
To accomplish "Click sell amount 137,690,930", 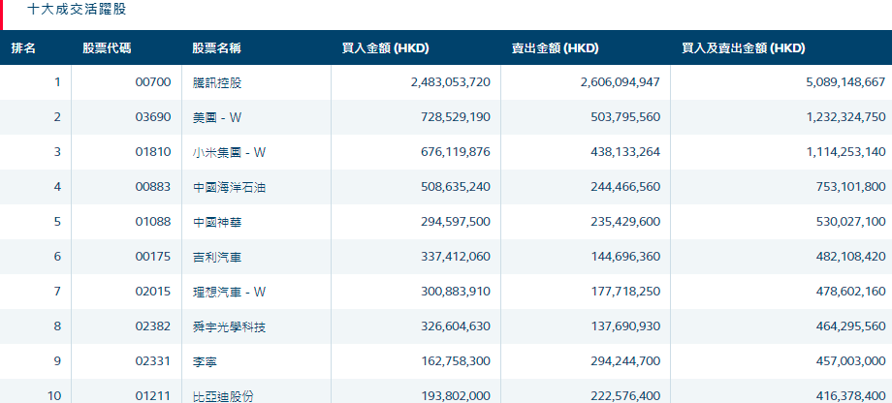I will [x=625, y=326].
